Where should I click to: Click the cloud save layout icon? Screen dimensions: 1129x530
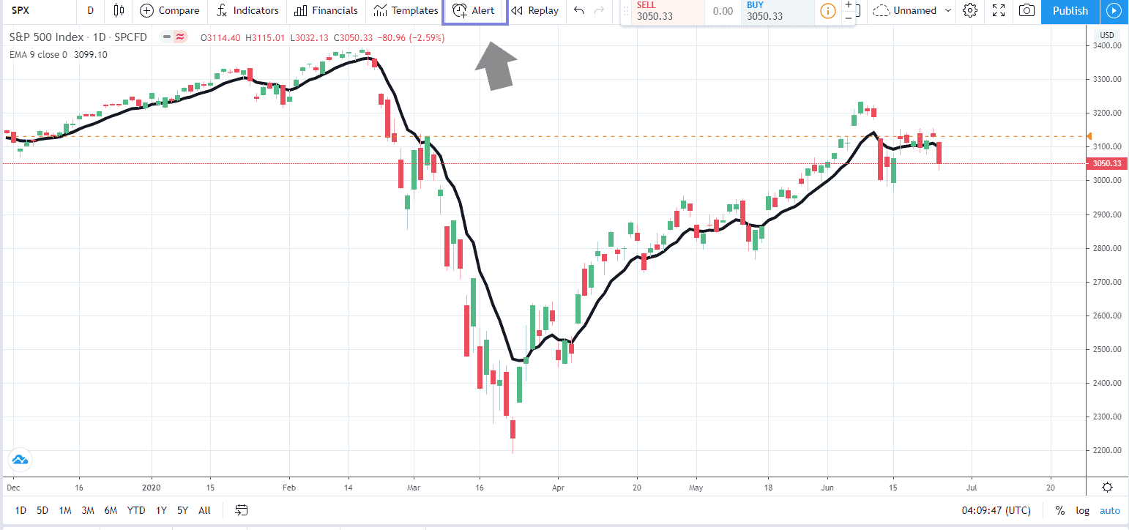[x=882, y=11]
